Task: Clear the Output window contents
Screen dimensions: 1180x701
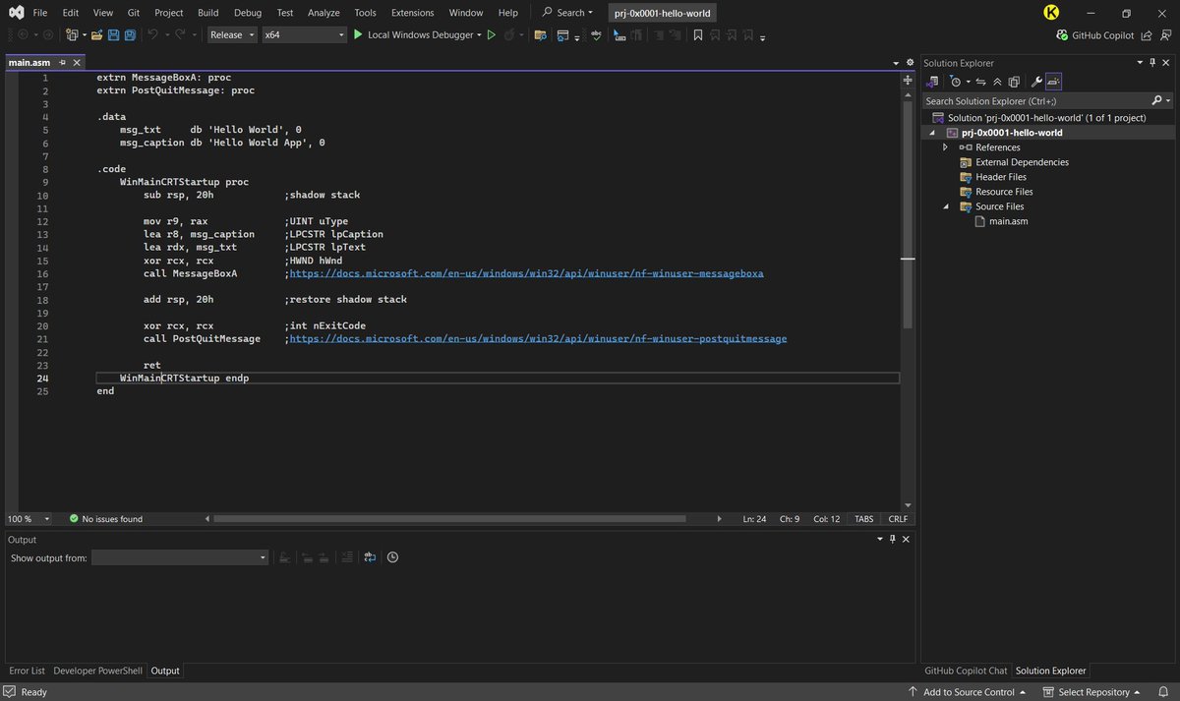Action: (348, 557)
